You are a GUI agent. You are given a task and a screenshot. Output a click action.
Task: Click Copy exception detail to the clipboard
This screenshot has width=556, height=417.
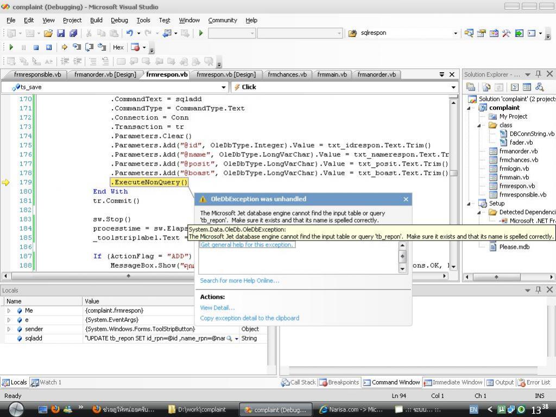pyautogui.click(x=249, y=318)
